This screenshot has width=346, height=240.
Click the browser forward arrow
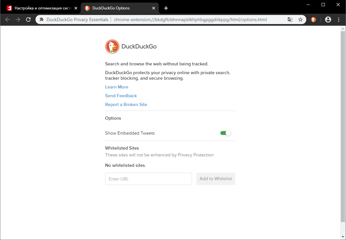18,20
